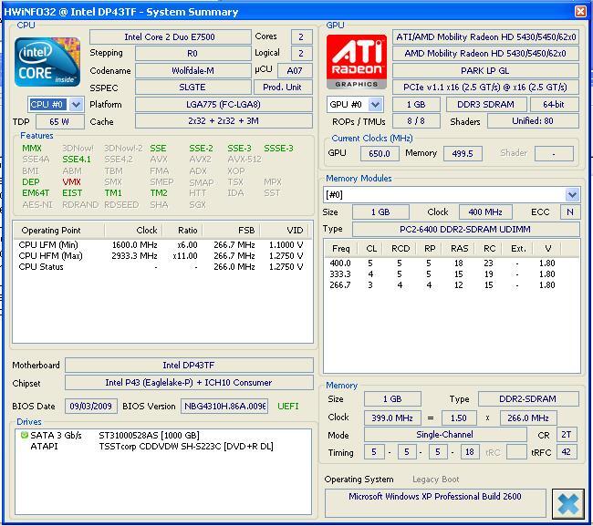The image size is (593, 526).
Task: Select the MMX feature label
Action: [x=32, y=148]
